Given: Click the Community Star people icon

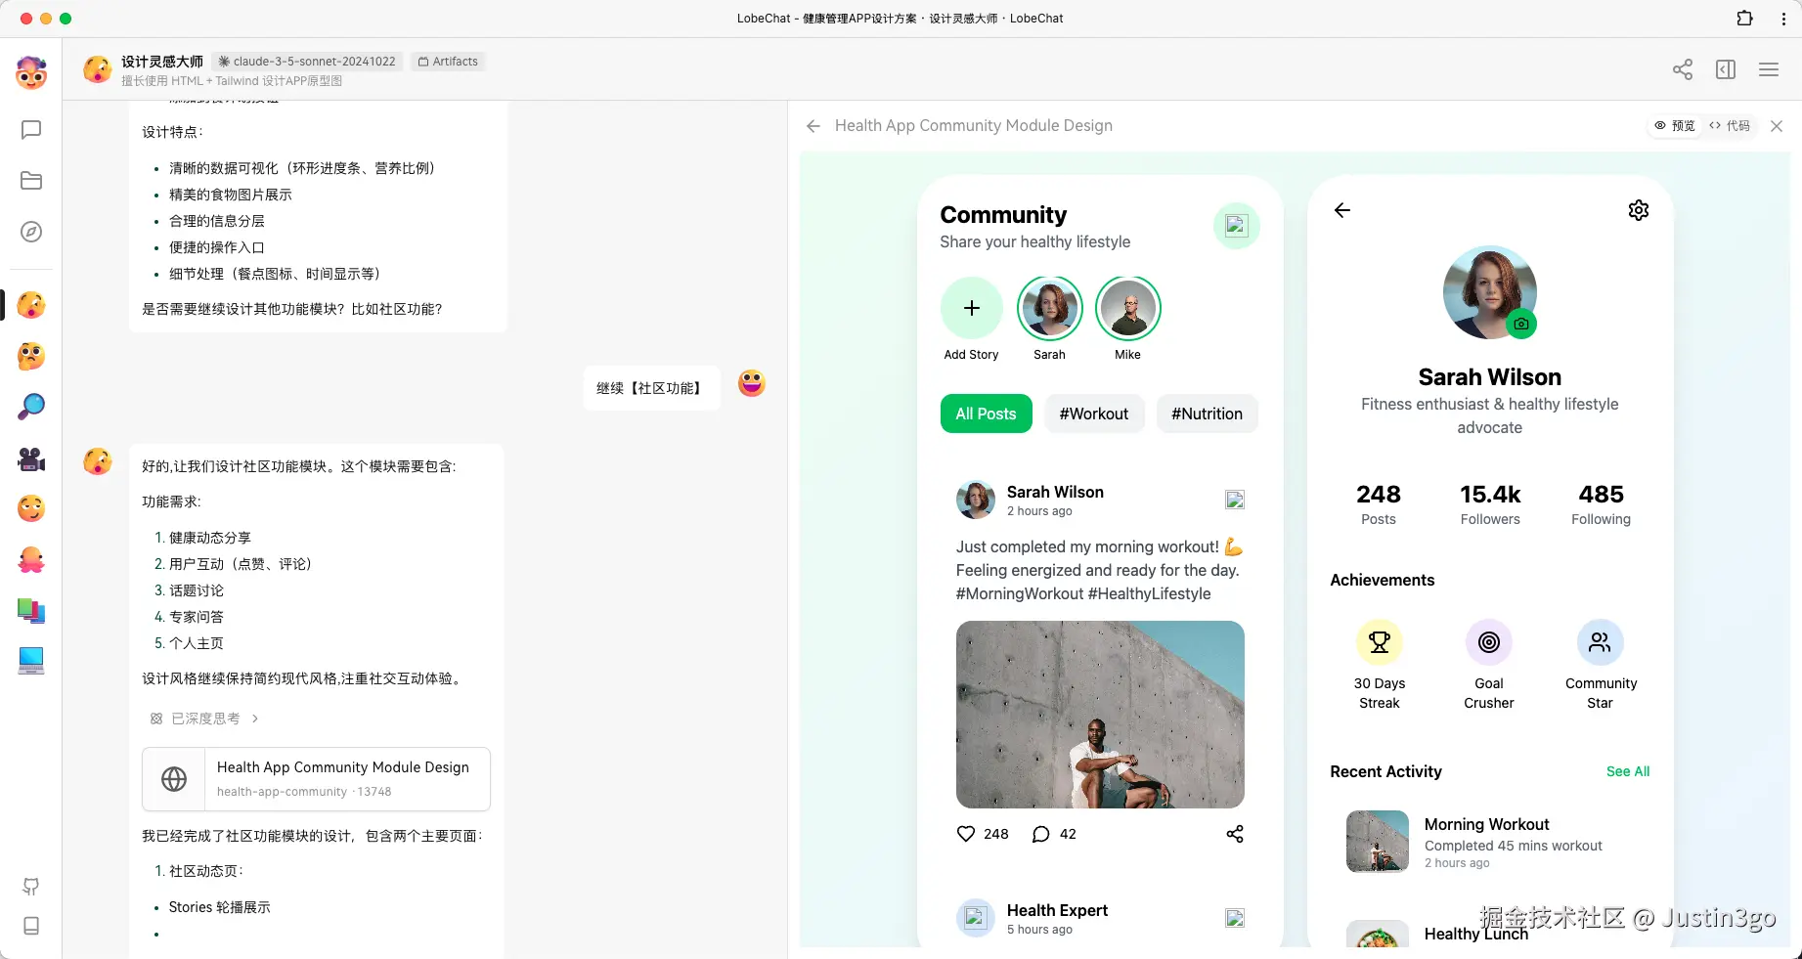Looking at the screenshot, I should pyautogui.click(x=1601, y=642).
